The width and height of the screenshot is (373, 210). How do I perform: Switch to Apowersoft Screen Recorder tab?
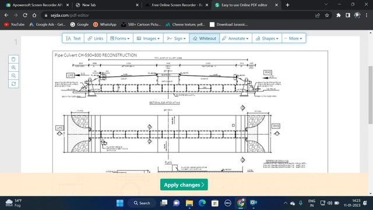[x=37, y=5]
